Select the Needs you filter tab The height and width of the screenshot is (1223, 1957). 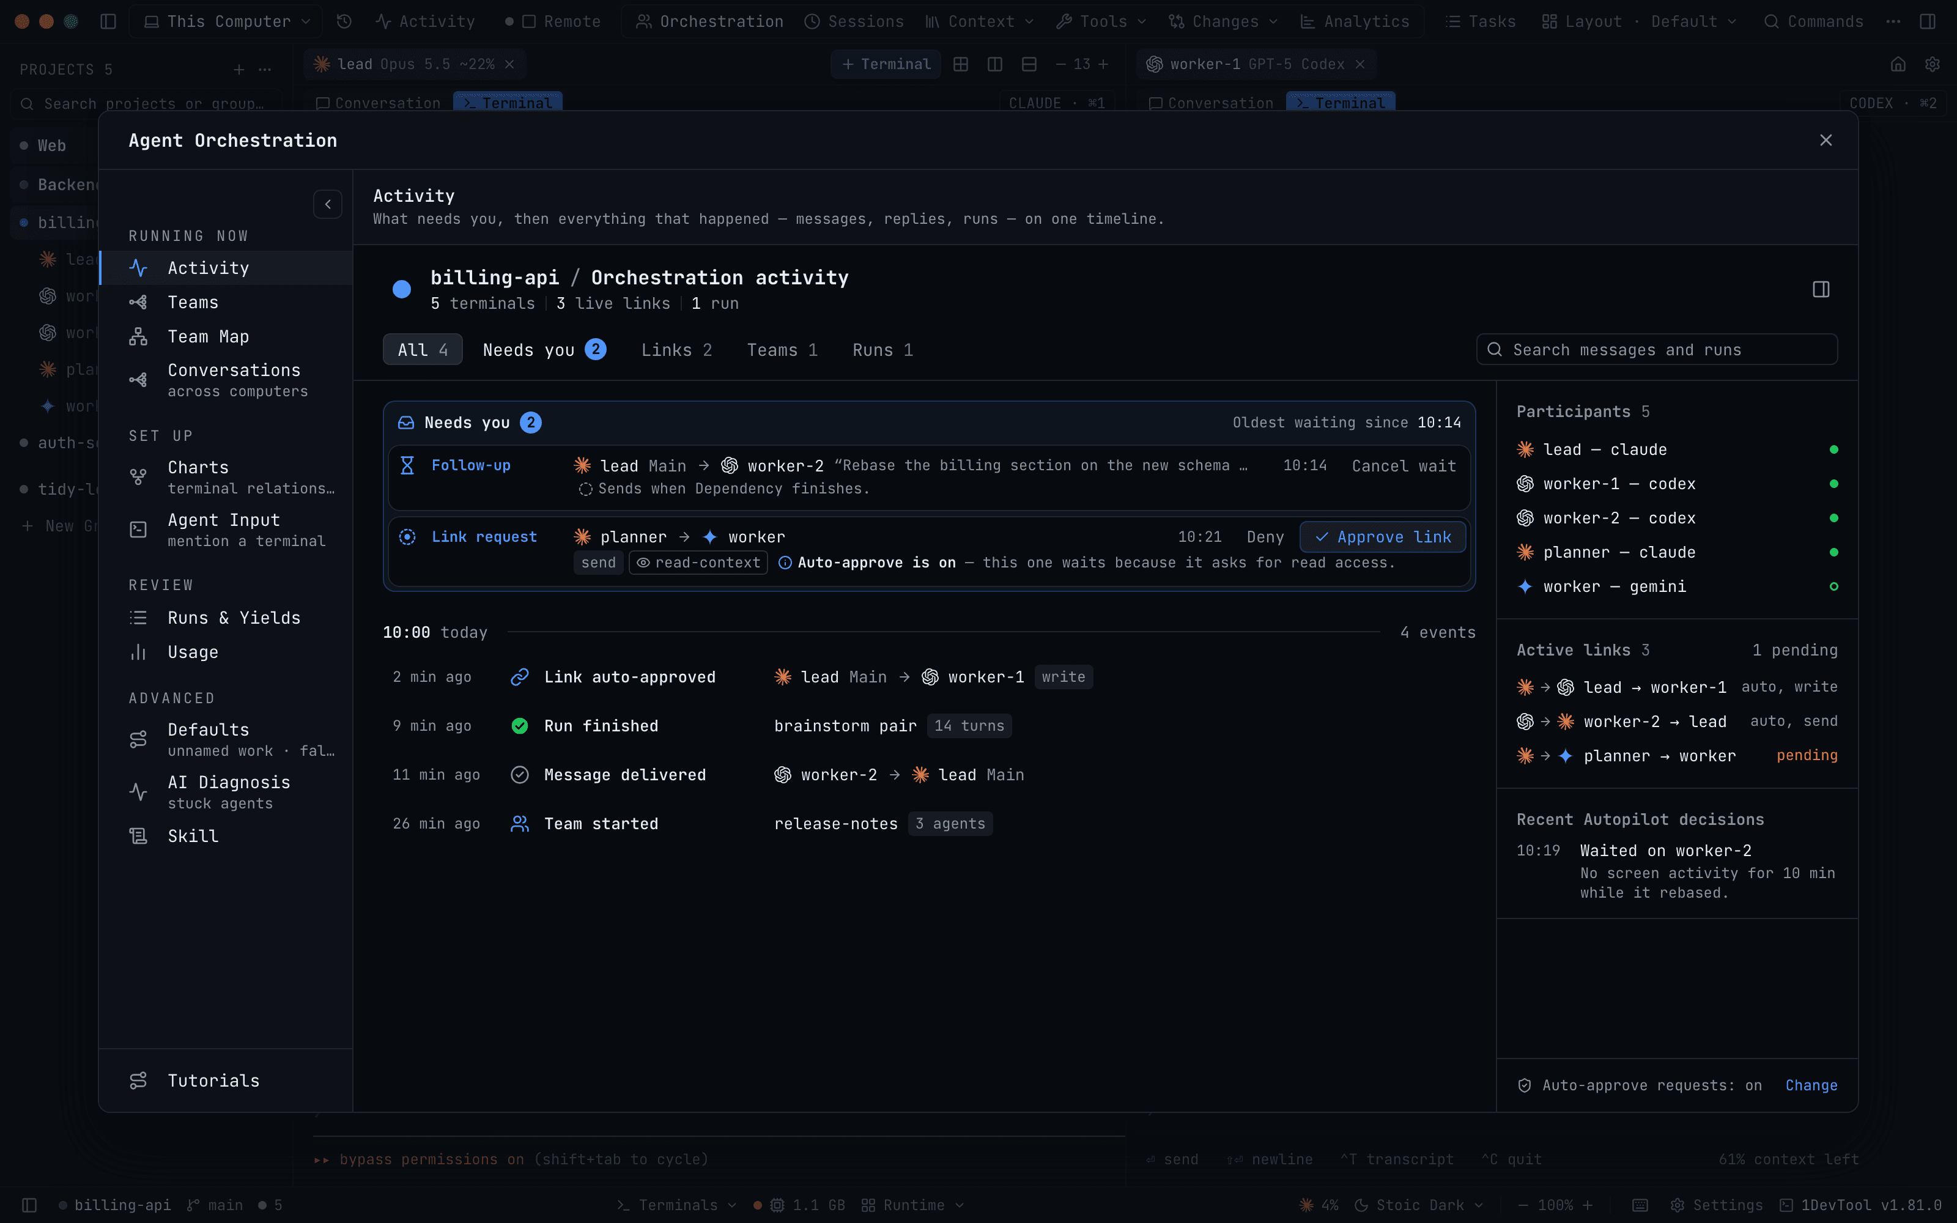pos(544,350)
